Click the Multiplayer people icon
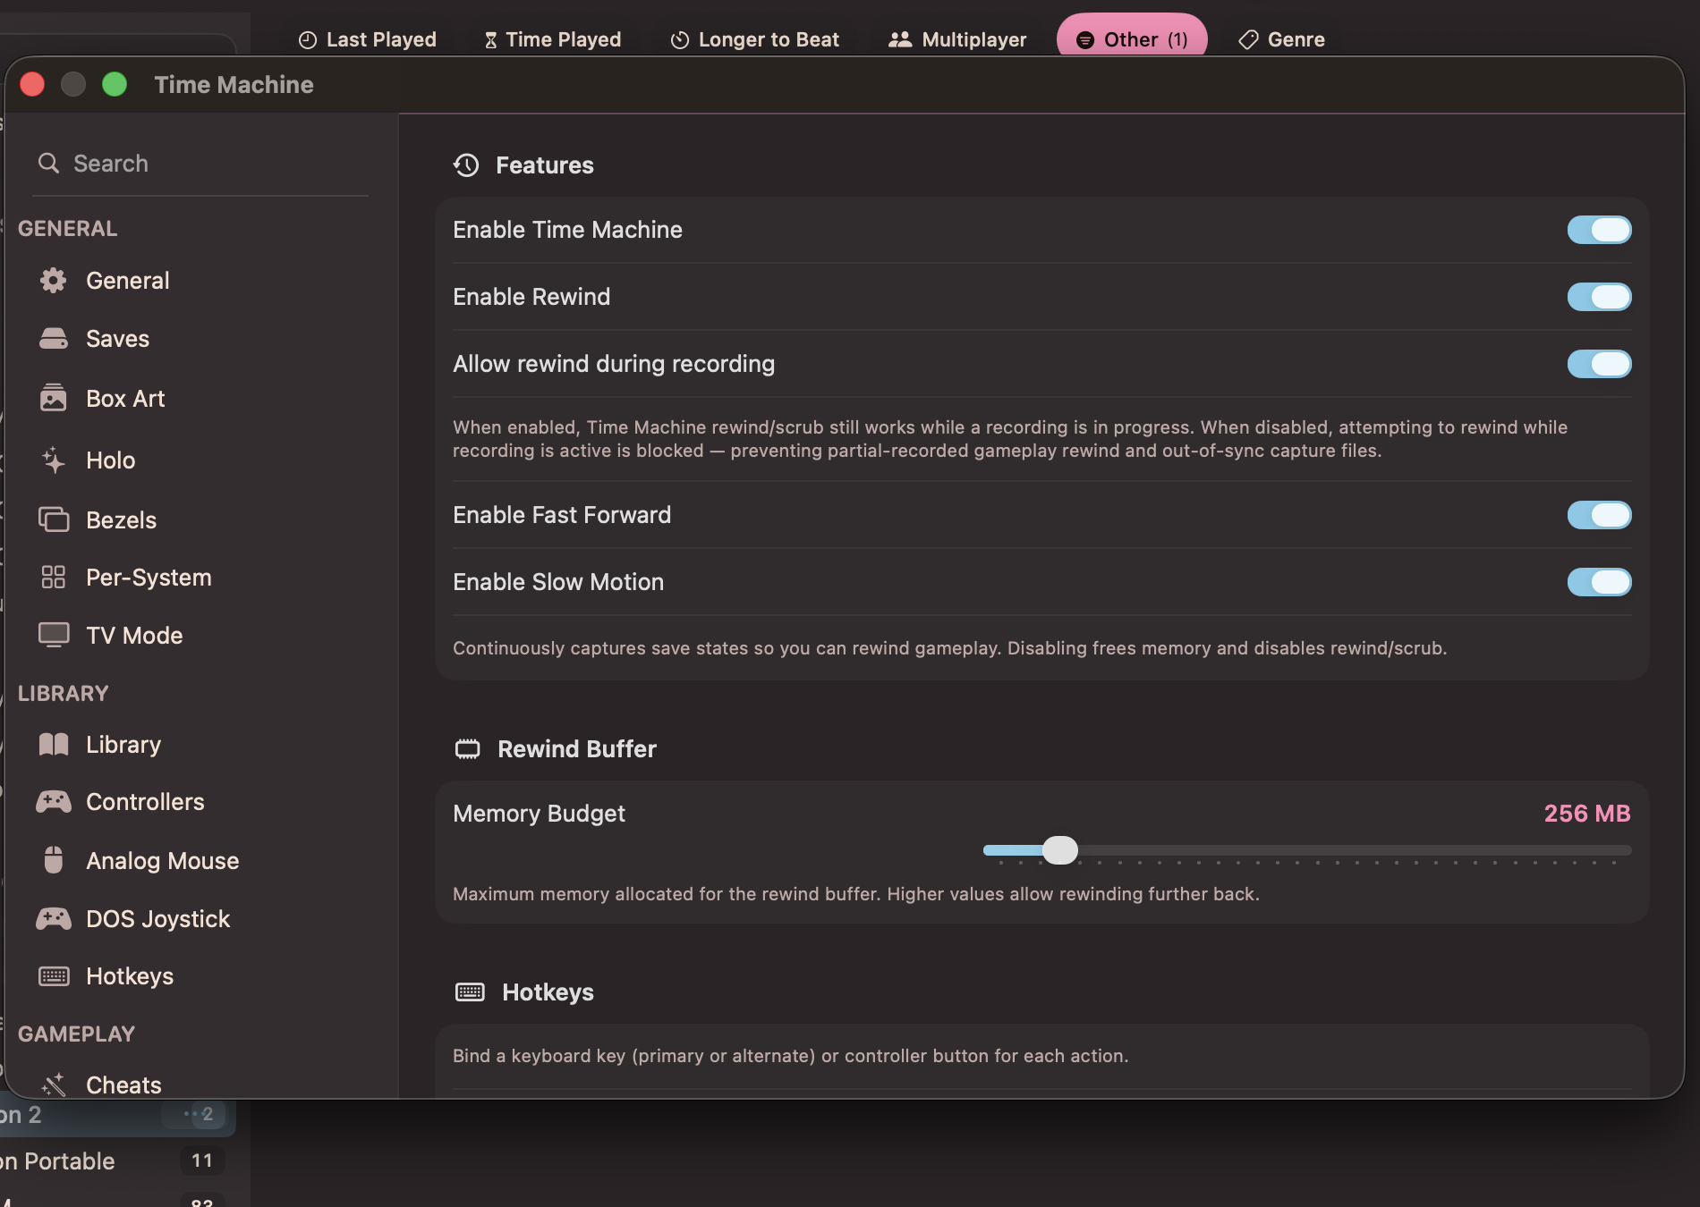 point(899,39)
